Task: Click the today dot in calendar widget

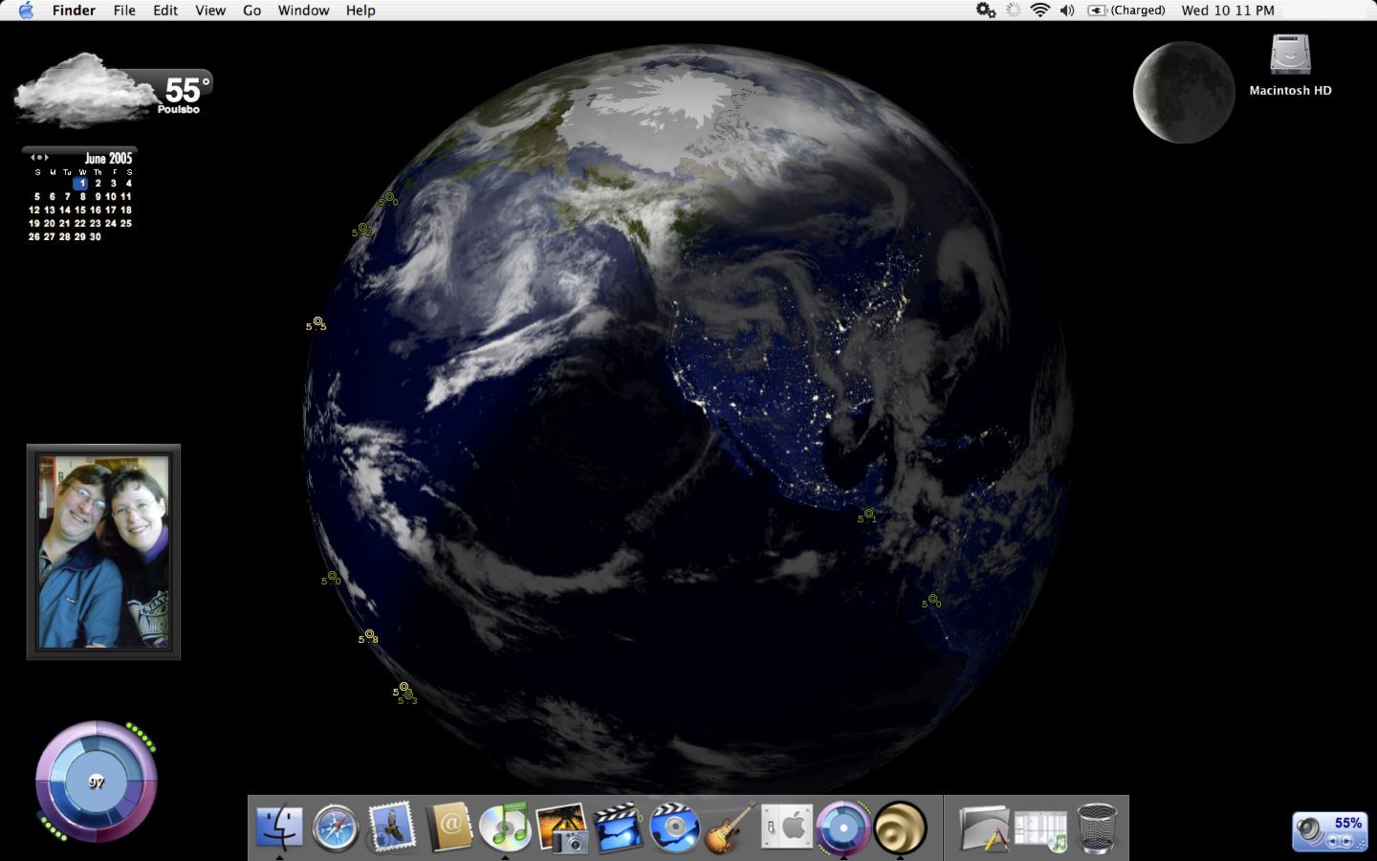Action: (39, 158)
